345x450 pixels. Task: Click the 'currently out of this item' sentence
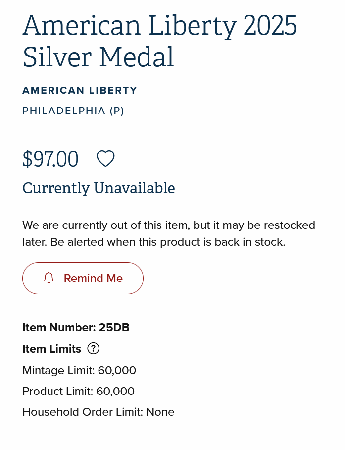[x=168, y=225]
